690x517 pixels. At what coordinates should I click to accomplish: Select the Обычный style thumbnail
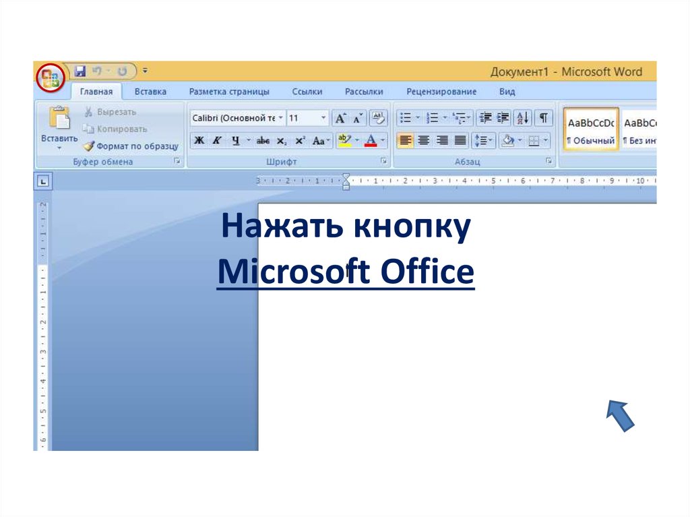[590, 129]
